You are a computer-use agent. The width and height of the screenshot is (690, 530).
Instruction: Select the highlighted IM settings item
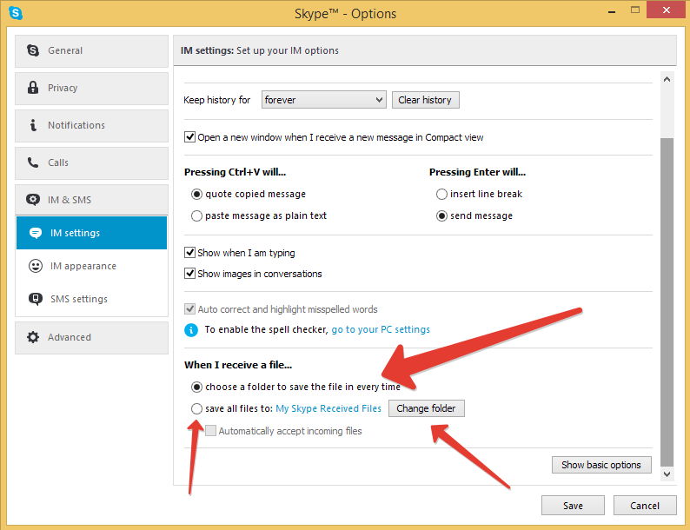[91, 233]
